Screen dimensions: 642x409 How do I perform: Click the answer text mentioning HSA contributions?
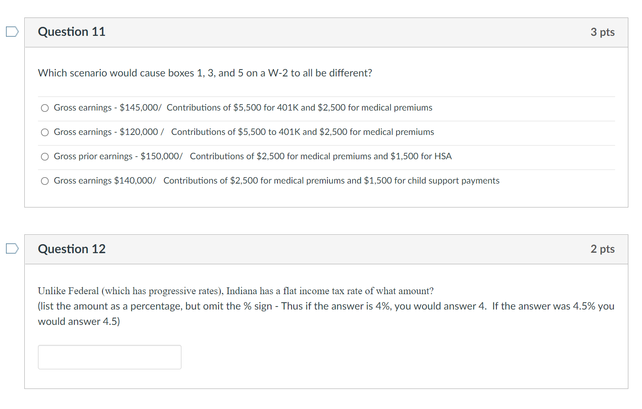click(x=253, y=156)
